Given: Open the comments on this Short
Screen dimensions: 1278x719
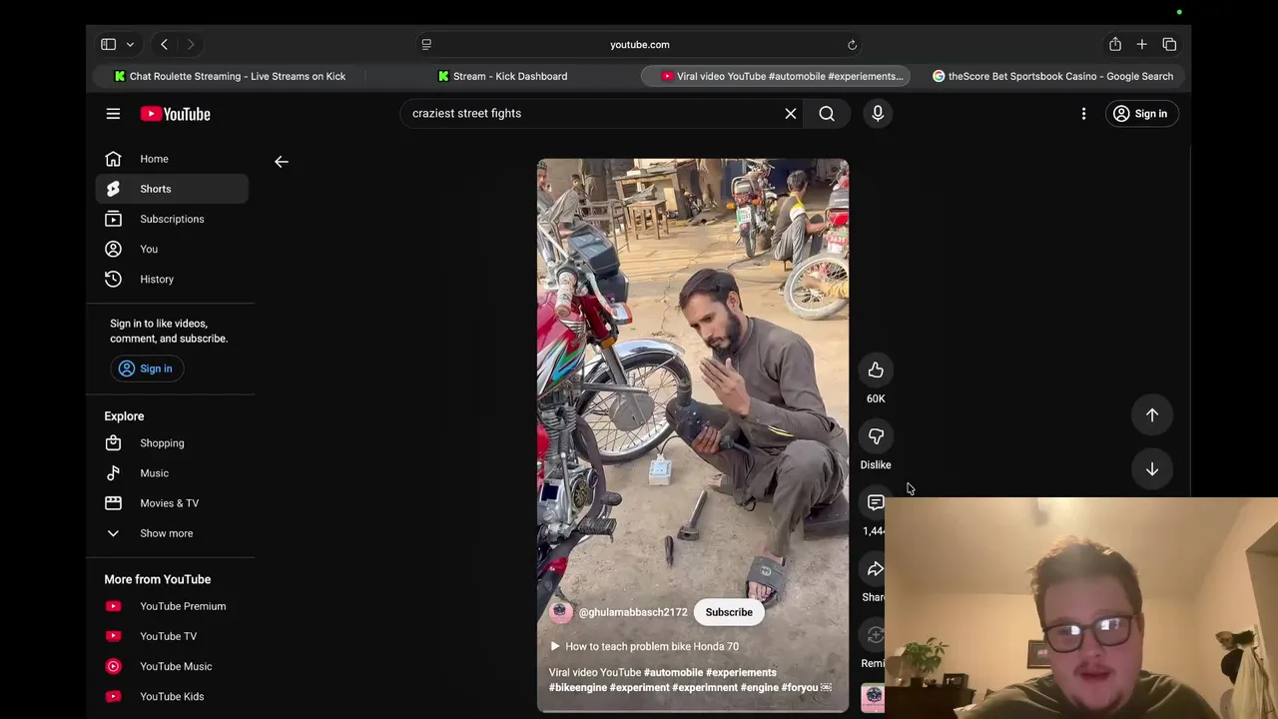Looking at the screenshot, I should click(x=876, y=502).
